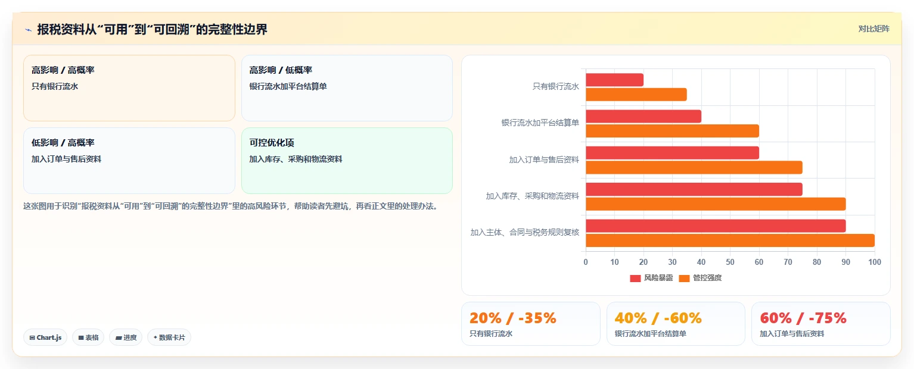
Task: Click the x-axis tick label 10
Action: point(614,262)
